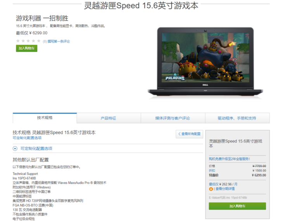
Task: Click the 游戏利器 一招制胜 headline
Action: tap(42, 18)
